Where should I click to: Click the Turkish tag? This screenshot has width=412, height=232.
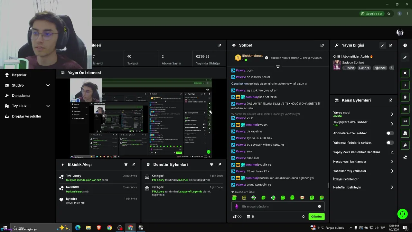click(349, 68)
